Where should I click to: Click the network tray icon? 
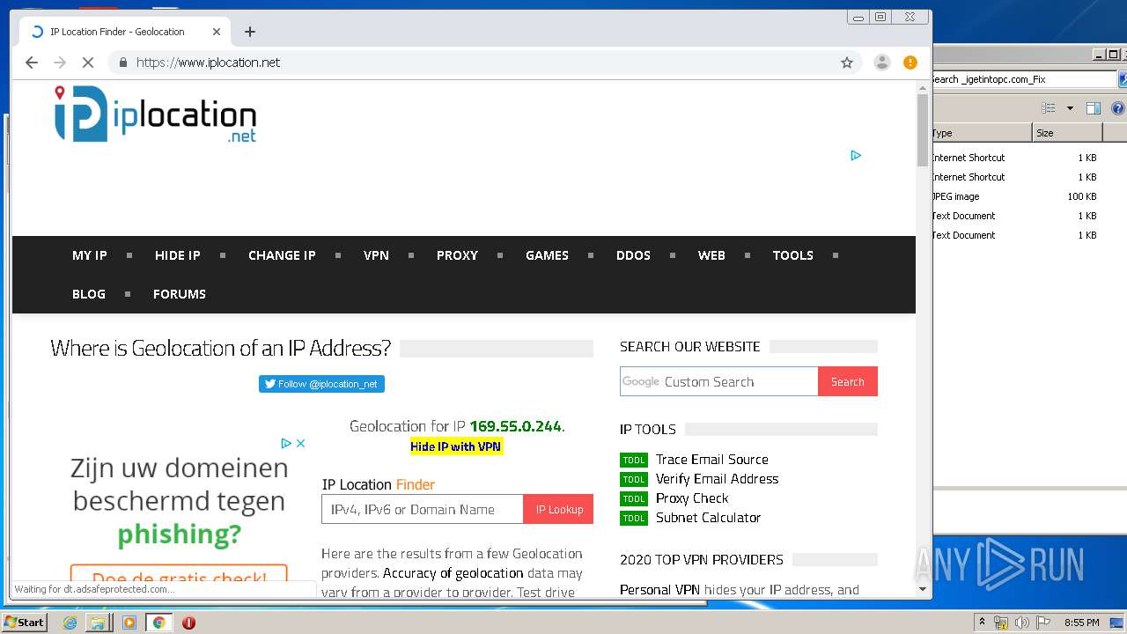click(x=1001, y=623)
